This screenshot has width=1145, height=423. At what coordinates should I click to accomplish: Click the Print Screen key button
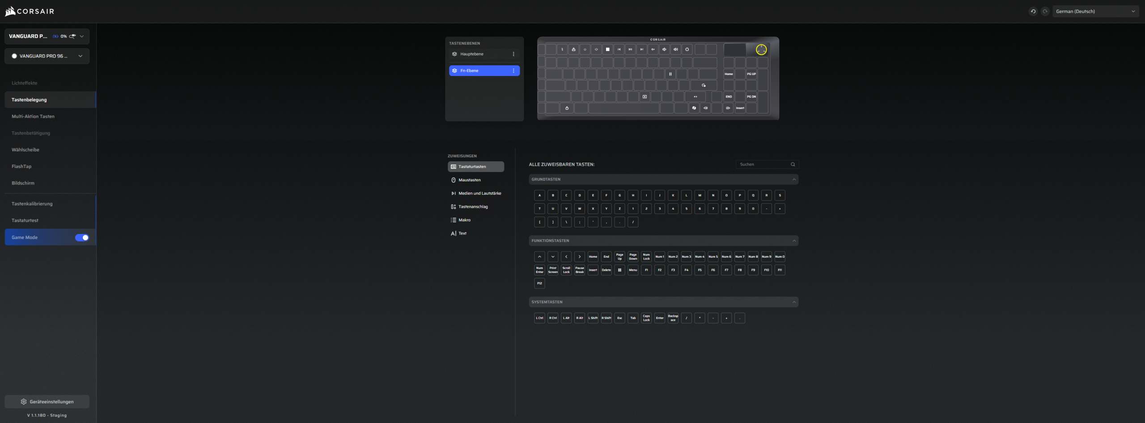pos(553,270)
